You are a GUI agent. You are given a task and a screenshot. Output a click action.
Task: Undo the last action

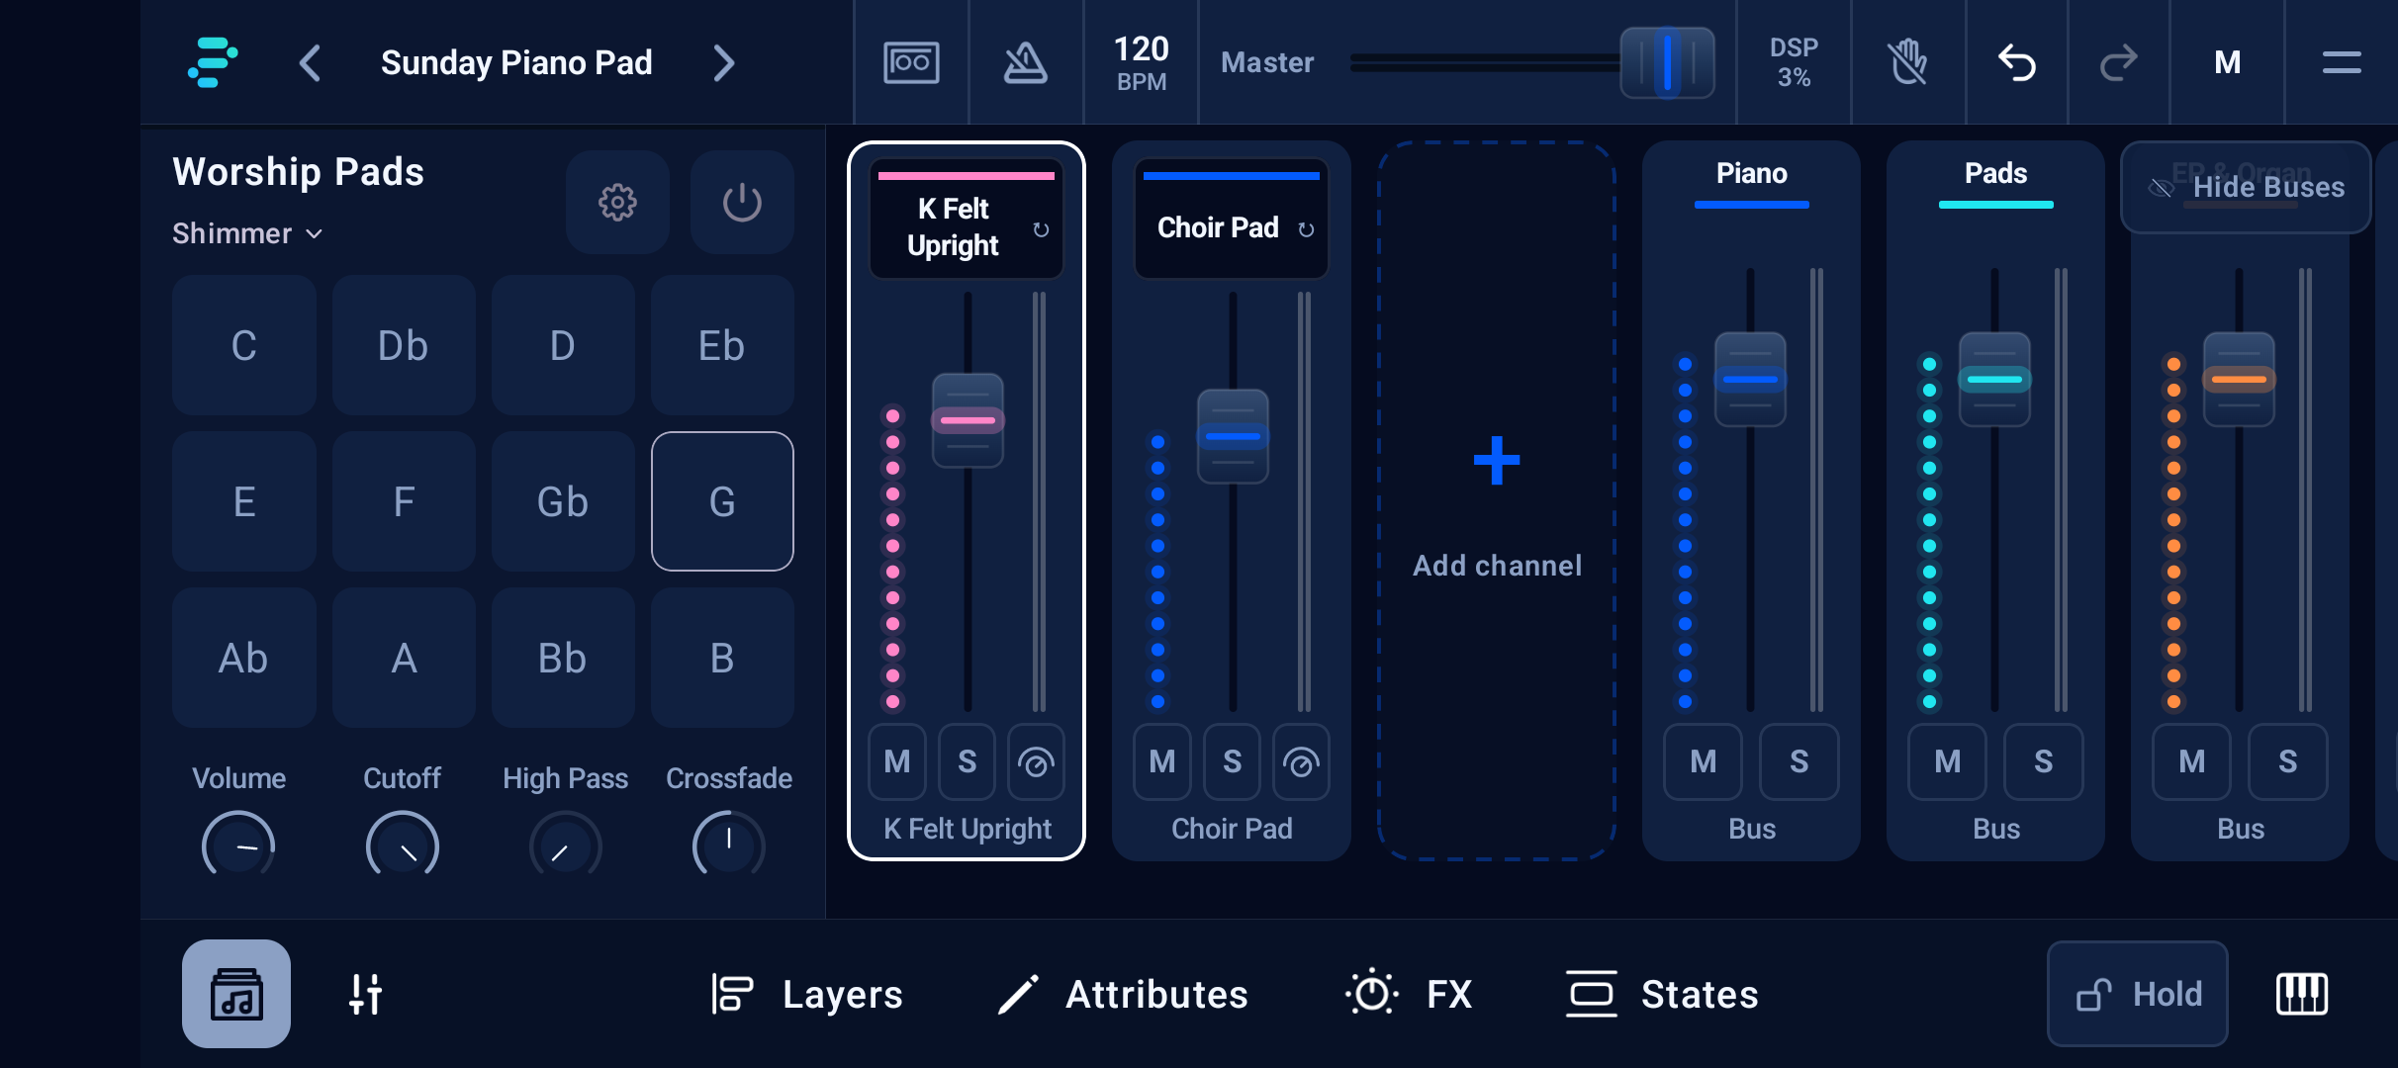coord(2017,62)
